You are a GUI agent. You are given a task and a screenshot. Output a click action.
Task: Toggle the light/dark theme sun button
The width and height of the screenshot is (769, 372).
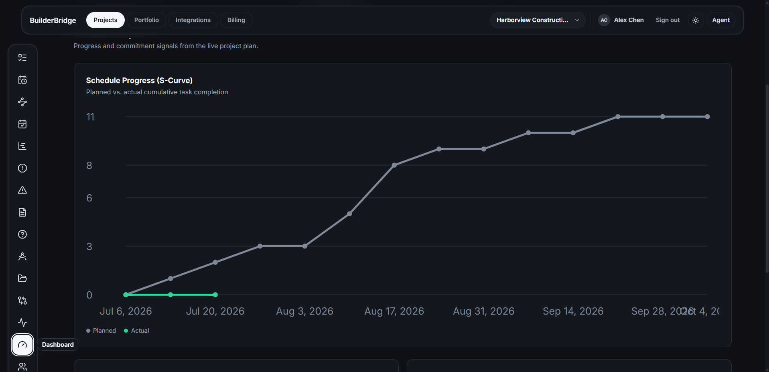(x=696, y=20)
